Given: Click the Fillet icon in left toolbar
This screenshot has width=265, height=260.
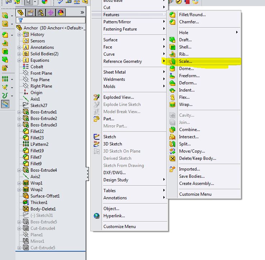Looking at the screenshot, I should 5,35.
